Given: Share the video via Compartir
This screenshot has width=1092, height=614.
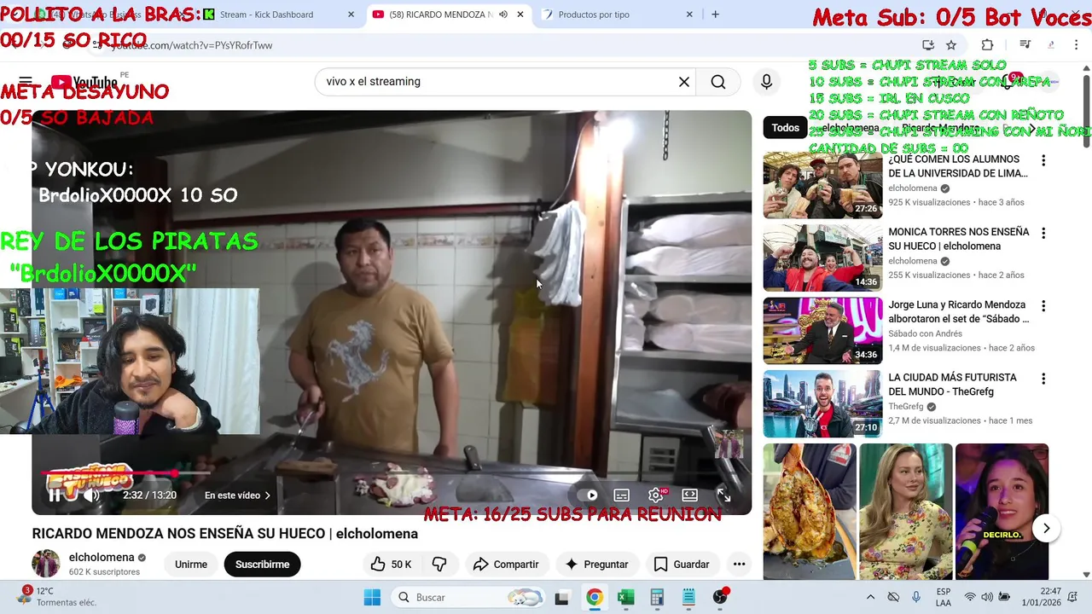Looking at the screenshot, I should [506, 565].
